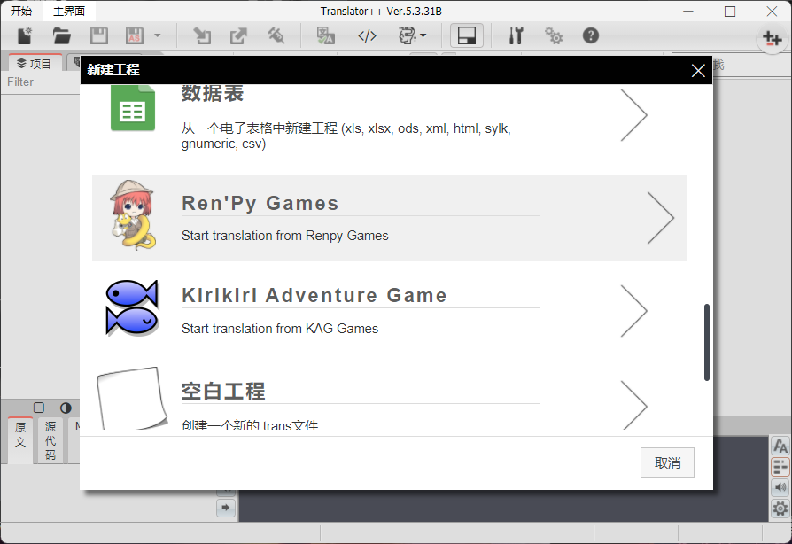Viewport: 792px width, 544px height.
Task: Click the add-ons plus icon
Action: 773,38
